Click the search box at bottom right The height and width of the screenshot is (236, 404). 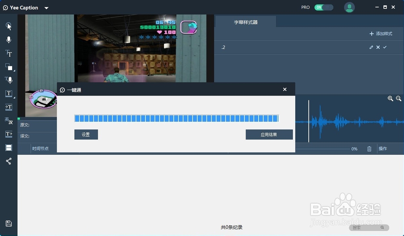pyautogui.click(x=369, y=227)
